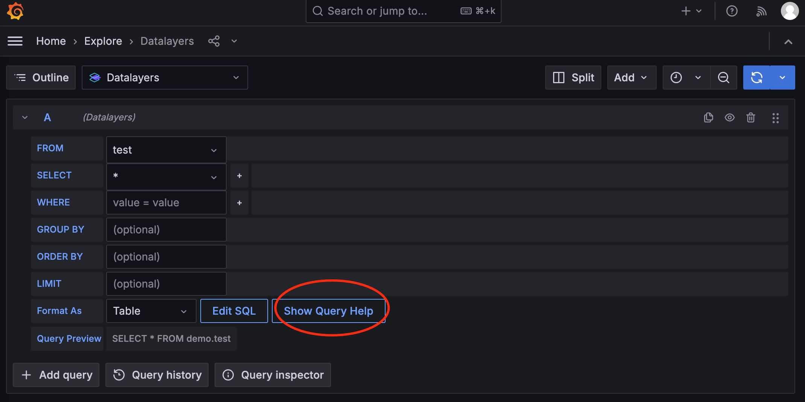Toggle query A visibility with the eye icon
805x402 pixels.
(x=730, y=118)
